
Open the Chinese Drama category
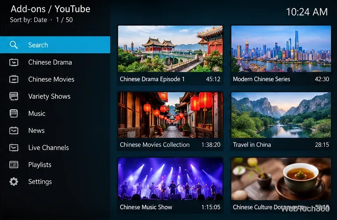point(55,62)
